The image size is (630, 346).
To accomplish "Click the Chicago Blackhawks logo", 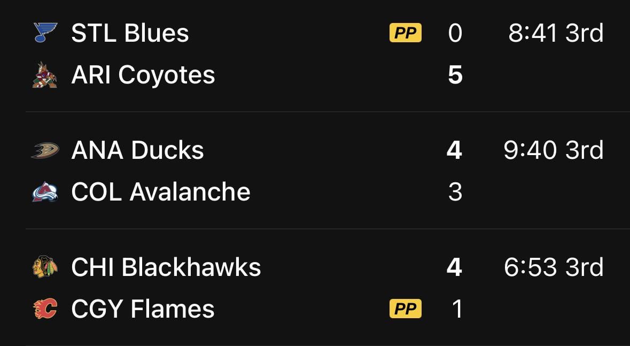I will tap(45, 267).
